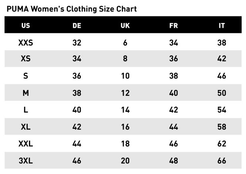Select the US column header
Screen dimensions: 246x174
point(26,26)
